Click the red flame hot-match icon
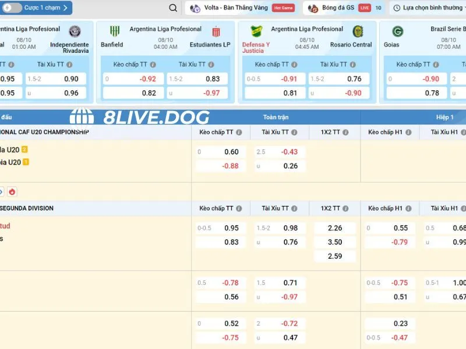The height and width of the screenshot is (349, 466). (x=12, y=191)
